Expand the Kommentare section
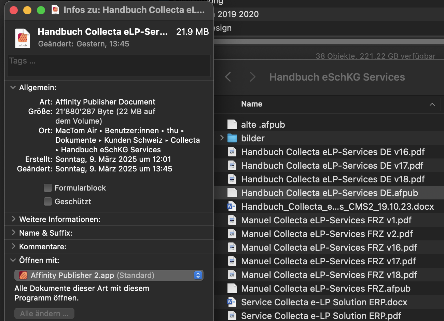The image size is (444, 321). tap(13, 246)
